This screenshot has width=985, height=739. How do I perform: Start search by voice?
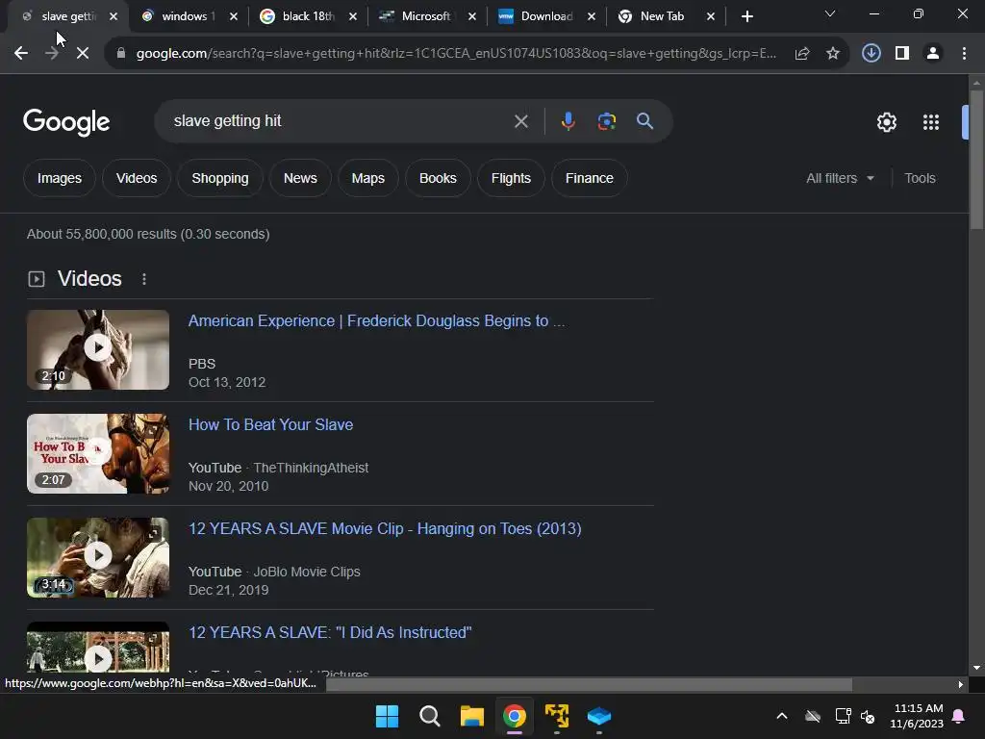568,121
